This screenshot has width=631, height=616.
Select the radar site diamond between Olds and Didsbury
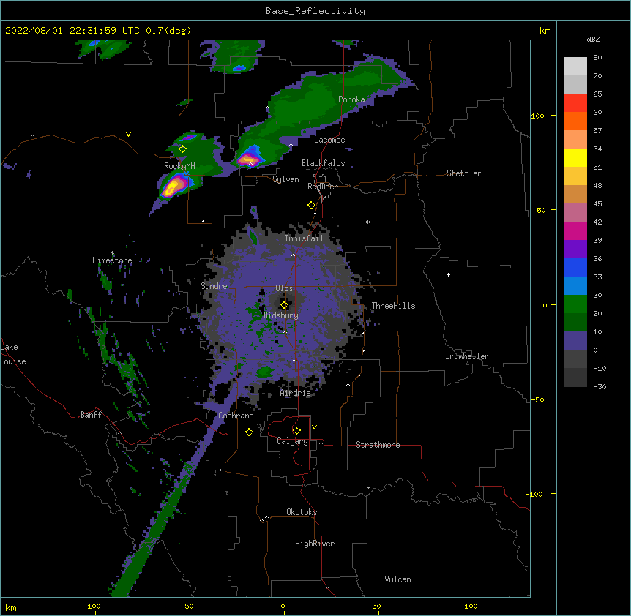pyautogui.click(x=284, y=304)
